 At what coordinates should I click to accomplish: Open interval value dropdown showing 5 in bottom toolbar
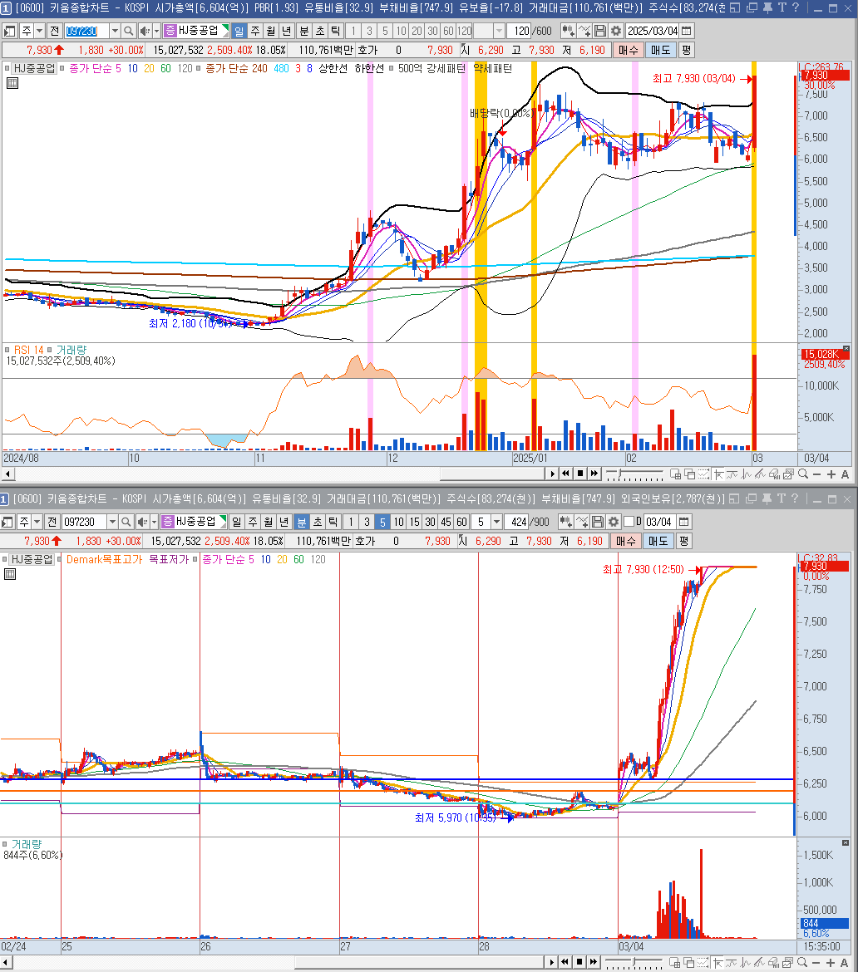point(496,522)
